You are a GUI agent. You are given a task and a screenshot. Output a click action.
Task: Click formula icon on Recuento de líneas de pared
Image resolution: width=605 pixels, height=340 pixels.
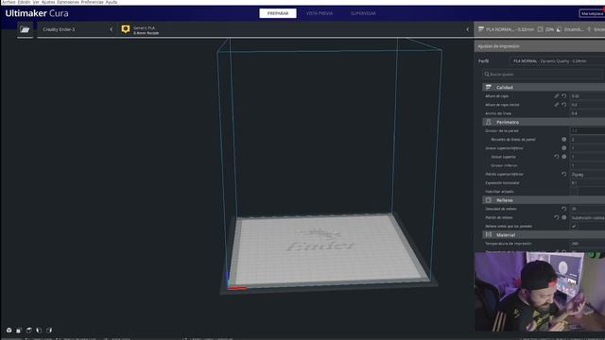pyautogui.click(x=564, y=139)
